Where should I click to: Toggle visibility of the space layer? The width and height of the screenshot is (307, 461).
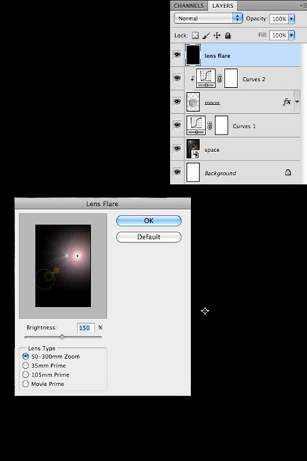point(177,149)
